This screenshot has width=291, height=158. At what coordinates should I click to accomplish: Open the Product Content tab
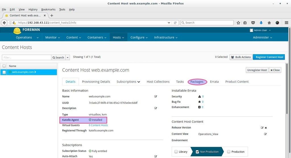pos(237,82)
